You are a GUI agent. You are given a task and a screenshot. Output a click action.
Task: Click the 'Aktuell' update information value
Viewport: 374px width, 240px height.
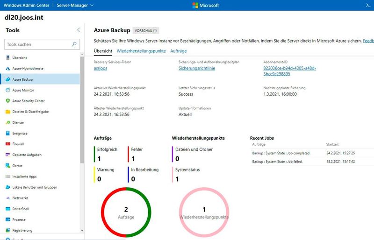pyautogui.click(x=185, y=114)
